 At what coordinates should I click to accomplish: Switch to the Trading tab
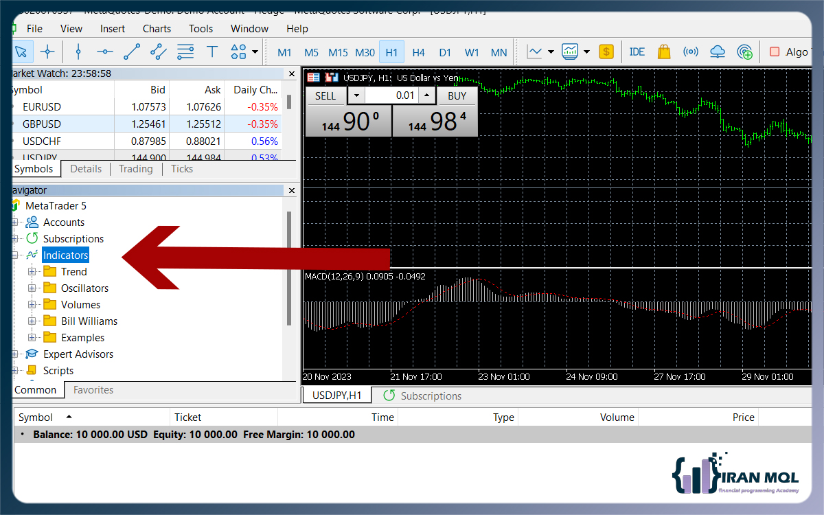[135, 169]
